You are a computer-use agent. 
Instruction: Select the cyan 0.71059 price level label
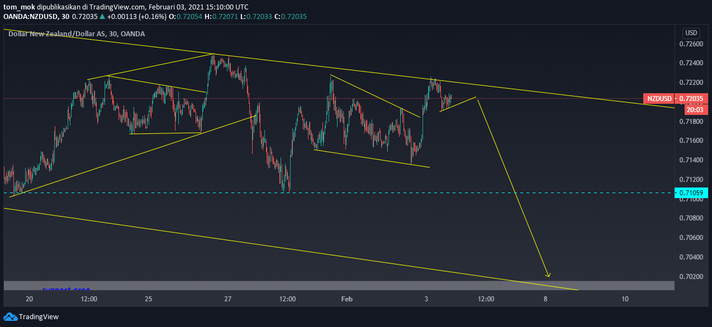click(692, 193)
